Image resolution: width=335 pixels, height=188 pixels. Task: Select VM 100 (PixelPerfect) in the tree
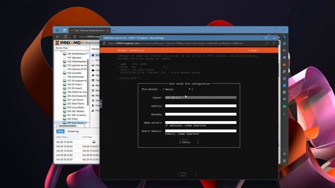pyautogui.click(x=74, y=54)
